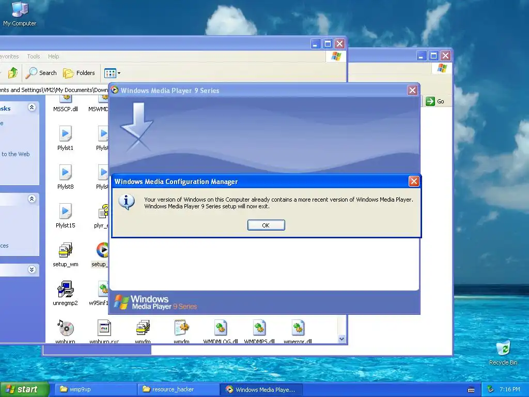This screenshot has width=529, height=397.
Task: Select the WMDMLOG.dll file
Action: pyautogui.click(x=221, y=331)
